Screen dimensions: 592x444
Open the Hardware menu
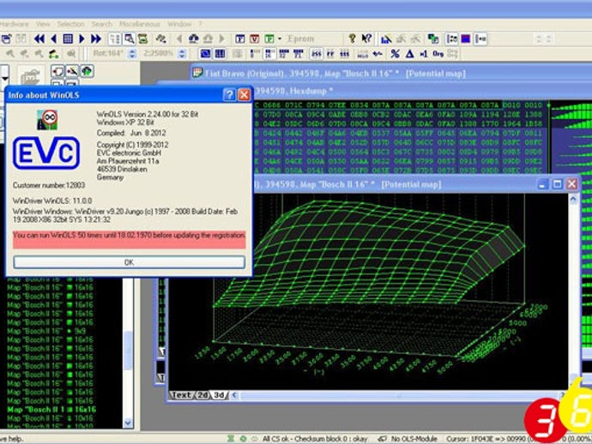click(x=15, y=24)
